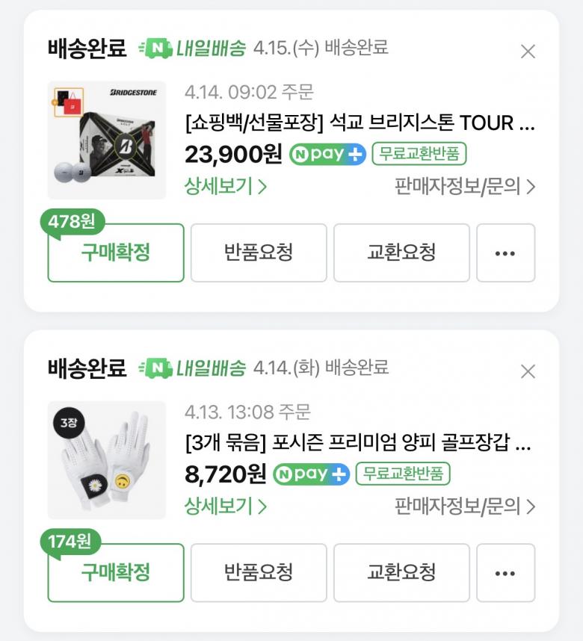The width and height of the screenshot is (583, 641).
Task: Open more options for the Bridgestone order
Action: click(505, 253)
